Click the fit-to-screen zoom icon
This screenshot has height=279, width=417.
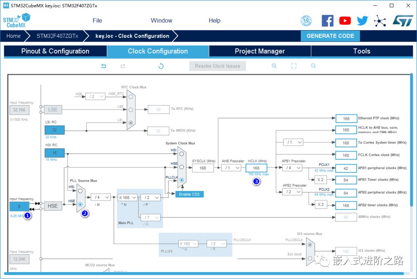point(294,66)
